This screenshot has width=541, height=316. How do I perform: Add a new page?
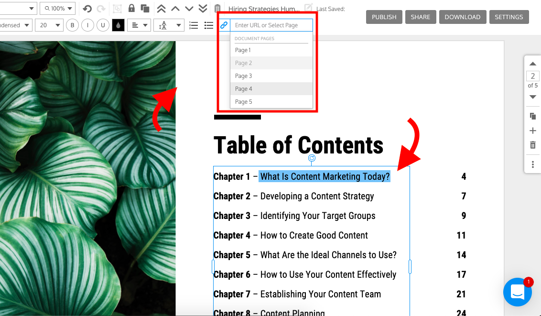[533, 131]
